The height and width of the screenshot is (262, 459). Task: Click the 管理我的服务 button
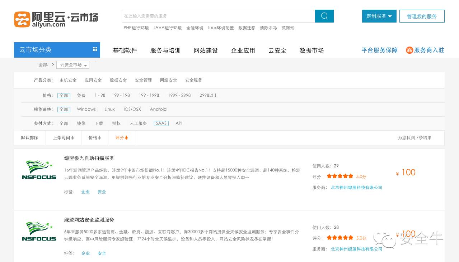pos(422,16)
